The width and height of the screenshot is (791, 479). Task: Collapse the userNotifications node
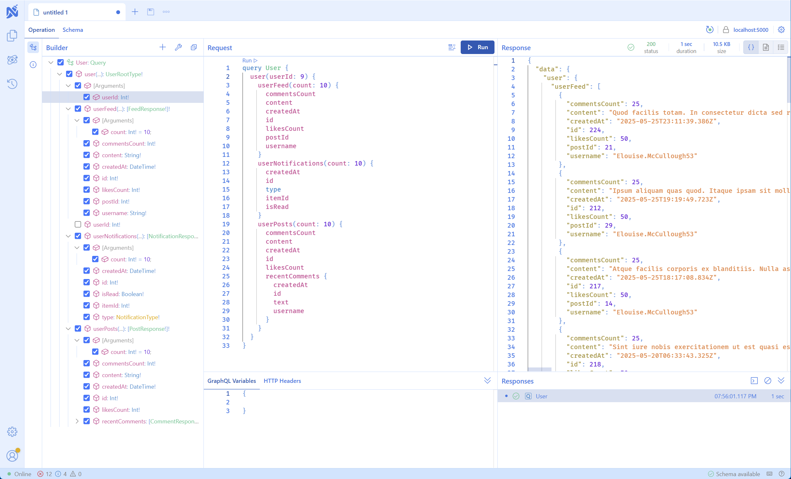pyautogui.click(x=68, y=236)
